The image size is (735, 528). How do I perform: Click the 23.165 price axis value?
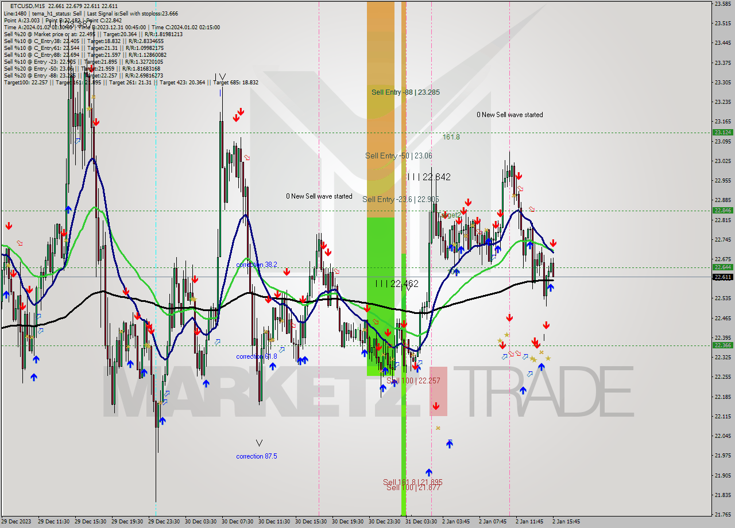(722, 122)
